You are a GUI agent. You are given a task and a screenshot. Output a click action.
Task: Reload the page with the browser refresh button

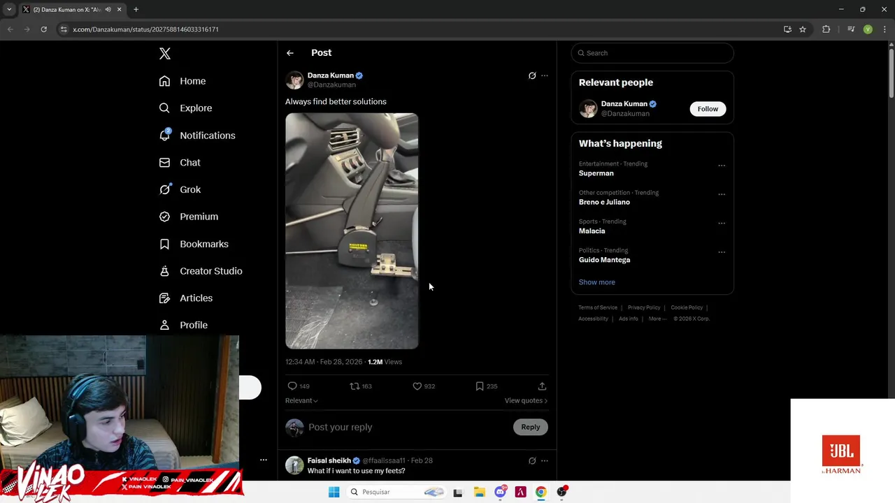pyautogui.click(x=43, y=29)
